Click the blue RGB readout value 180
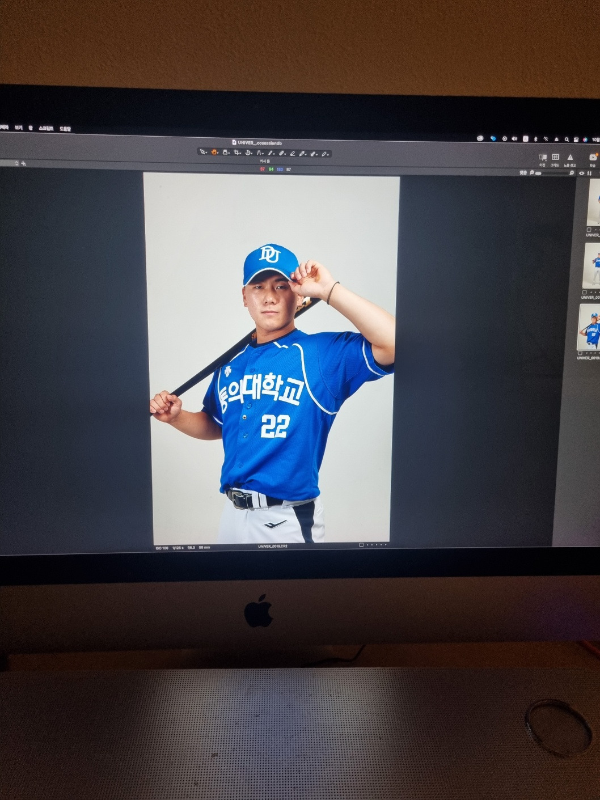Screen dimensions: 600x800 click(280, 169)
